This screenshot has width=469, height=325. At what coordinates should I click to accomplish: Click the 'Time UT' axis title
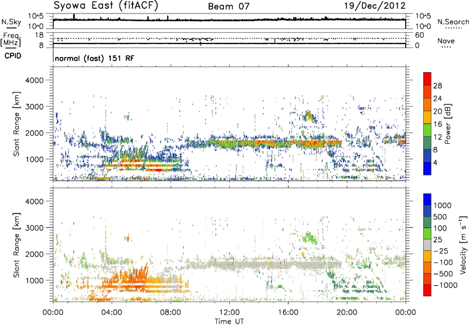coord(229,321)
